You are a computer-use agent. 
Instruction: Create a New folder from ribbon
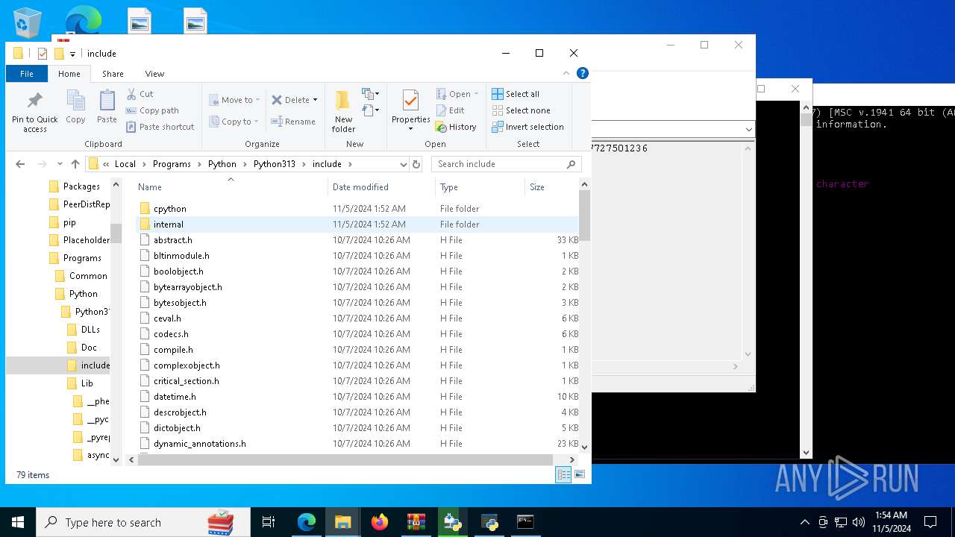pyautogui.click(x=343, y=112)
